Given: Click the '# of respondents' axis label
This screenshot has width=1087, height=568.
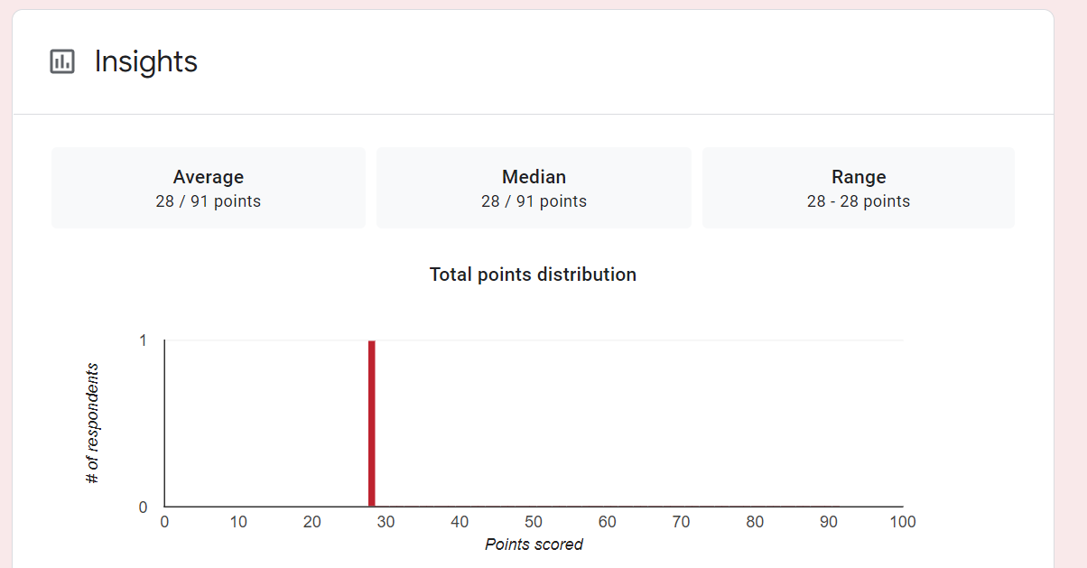Looking at the screenshot, I should click(92, 423).
